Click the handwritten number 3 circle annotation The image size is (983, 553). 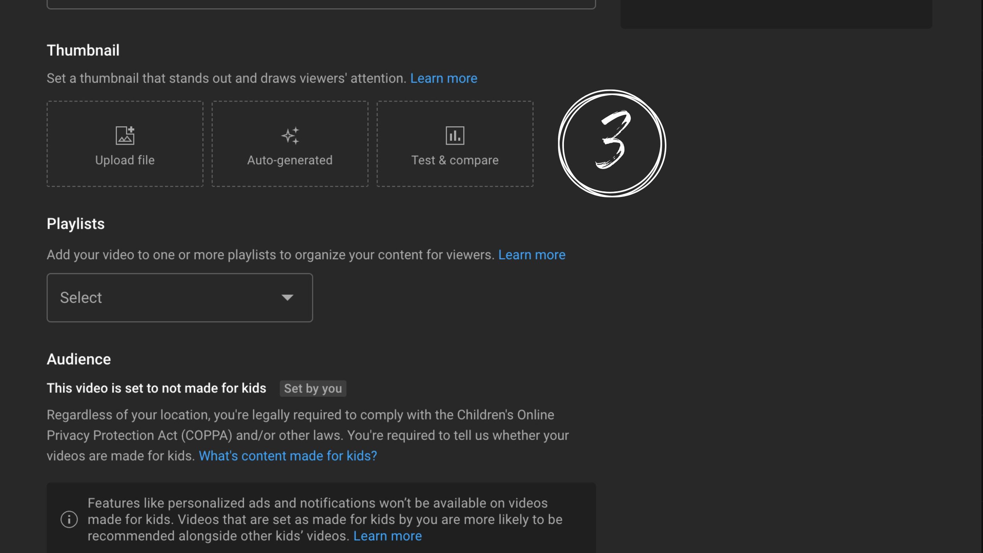(x=612, y=143)
